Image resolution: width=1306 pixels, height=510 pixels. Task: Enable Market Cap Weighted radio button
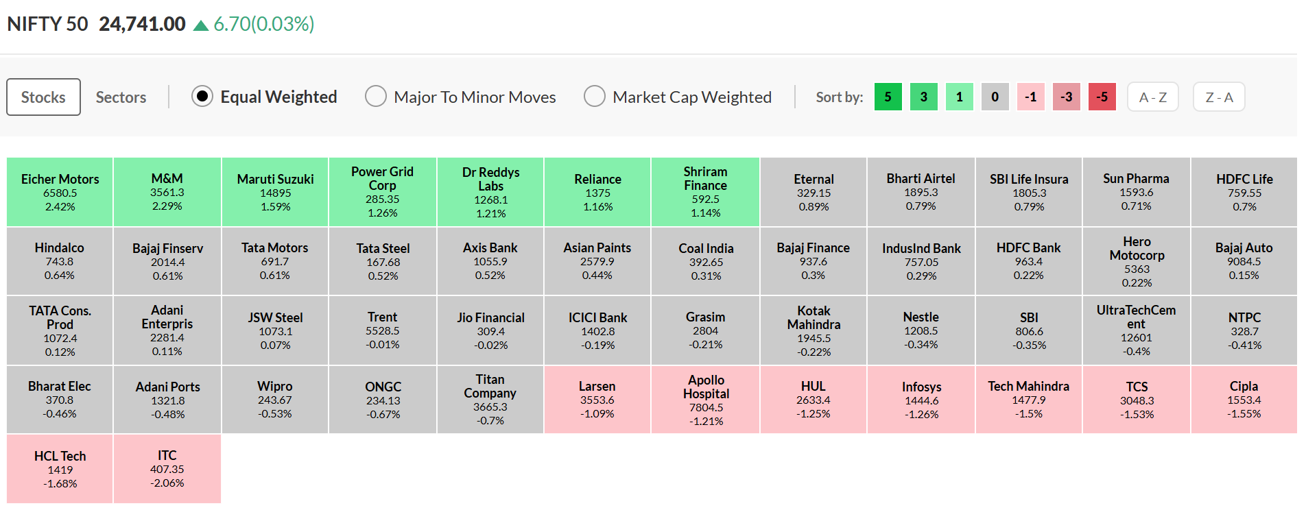click(595, 97)
